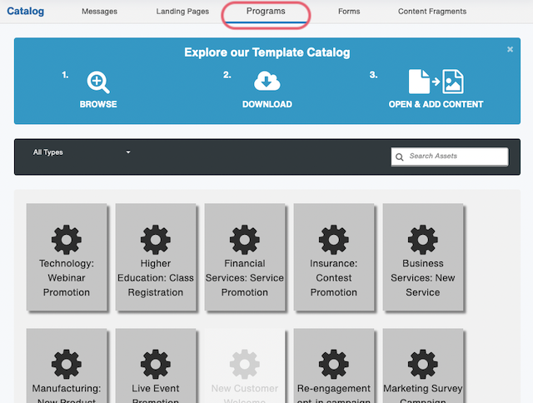Switch to the Landing Pages tab
The height and width of the screenshot is (403, 533).
point(182,12)
